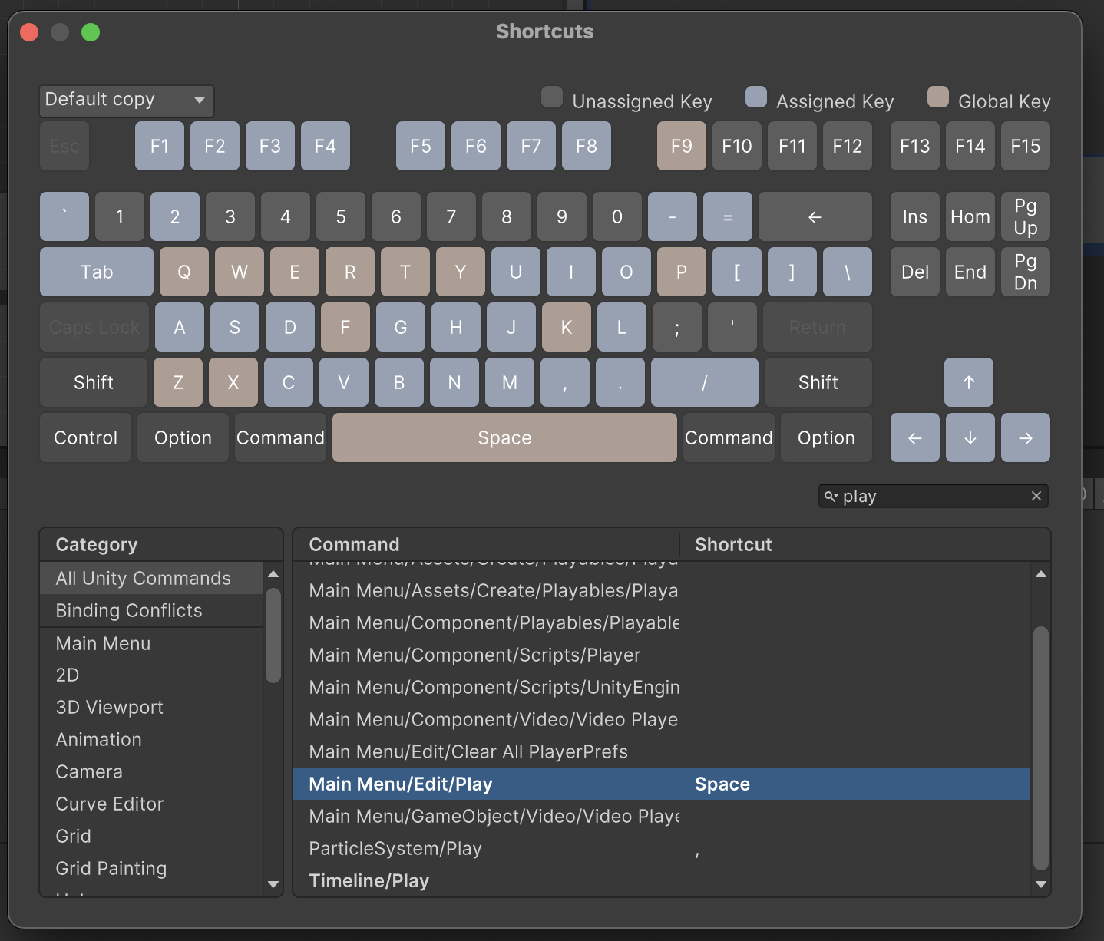This screenshot has height=941, width=1104.
Task: Click the Down arrow key
Action: (x=970, y=437)
